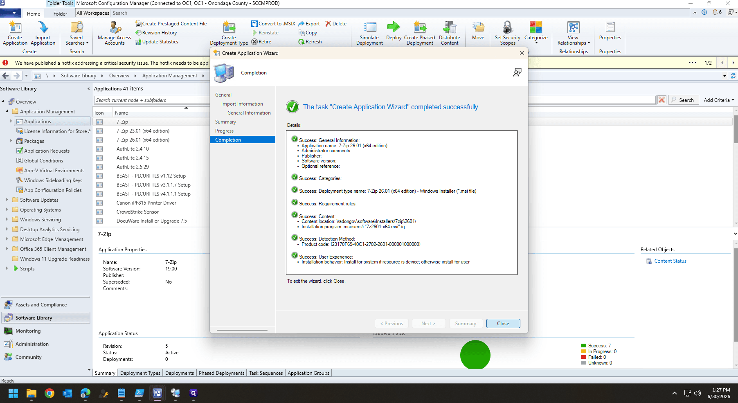Click the Windows Start button
The height and width of the screenshot is (403, 738).
tap(13, 393)
